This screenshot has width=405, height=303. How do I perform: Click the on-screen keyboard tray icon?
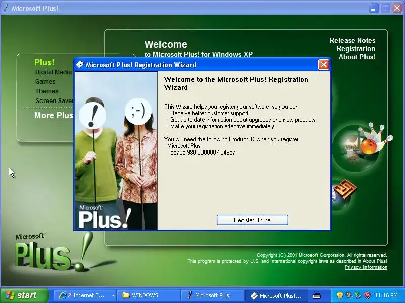tap(317, 296)
